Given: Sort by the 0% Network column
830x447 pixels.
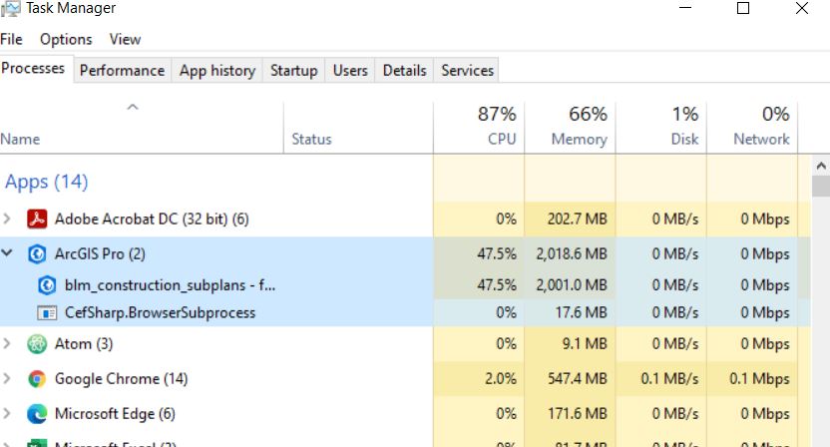Looking at the screenshot, I should [752, 127].
